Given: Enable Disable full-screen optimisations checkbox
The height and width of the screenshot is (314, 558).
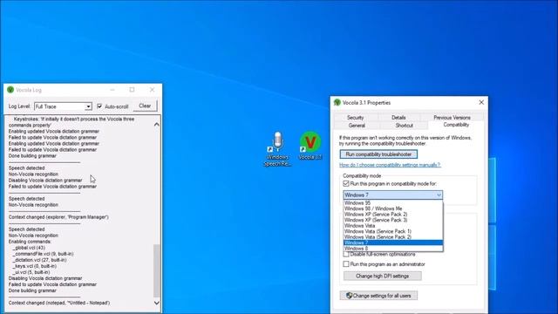Looking at the screenshot, I should click(x=346, y=254).
